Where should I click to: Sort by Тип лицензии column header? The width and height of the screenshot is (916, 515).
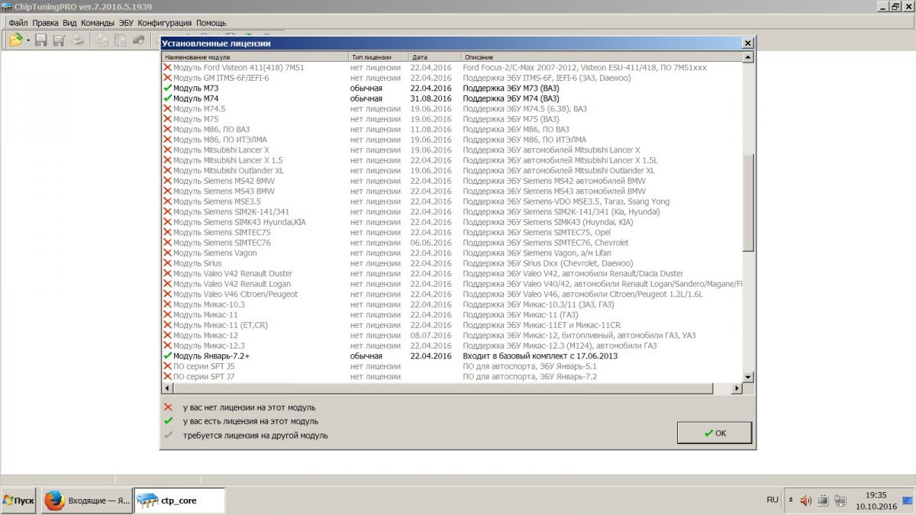[378, 57]
